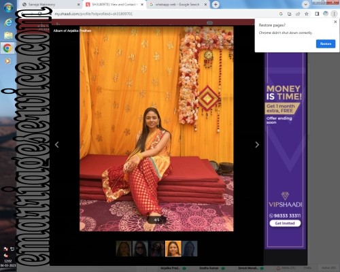
Task: Open Windows Start button
Action: click(8, 7)
